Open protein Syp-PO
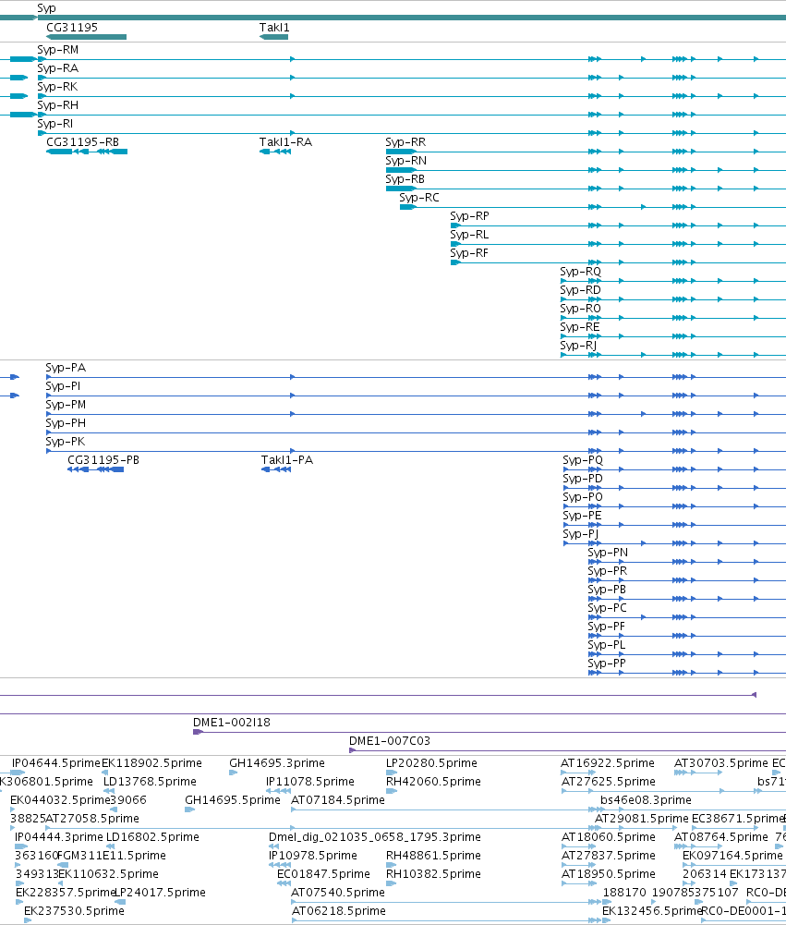Screen dimensions: 786x925 click(x=583, y=497)
